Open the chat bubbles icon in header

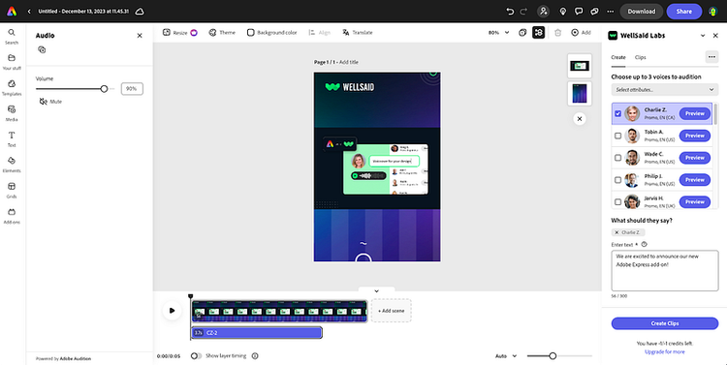pos(594,11)
